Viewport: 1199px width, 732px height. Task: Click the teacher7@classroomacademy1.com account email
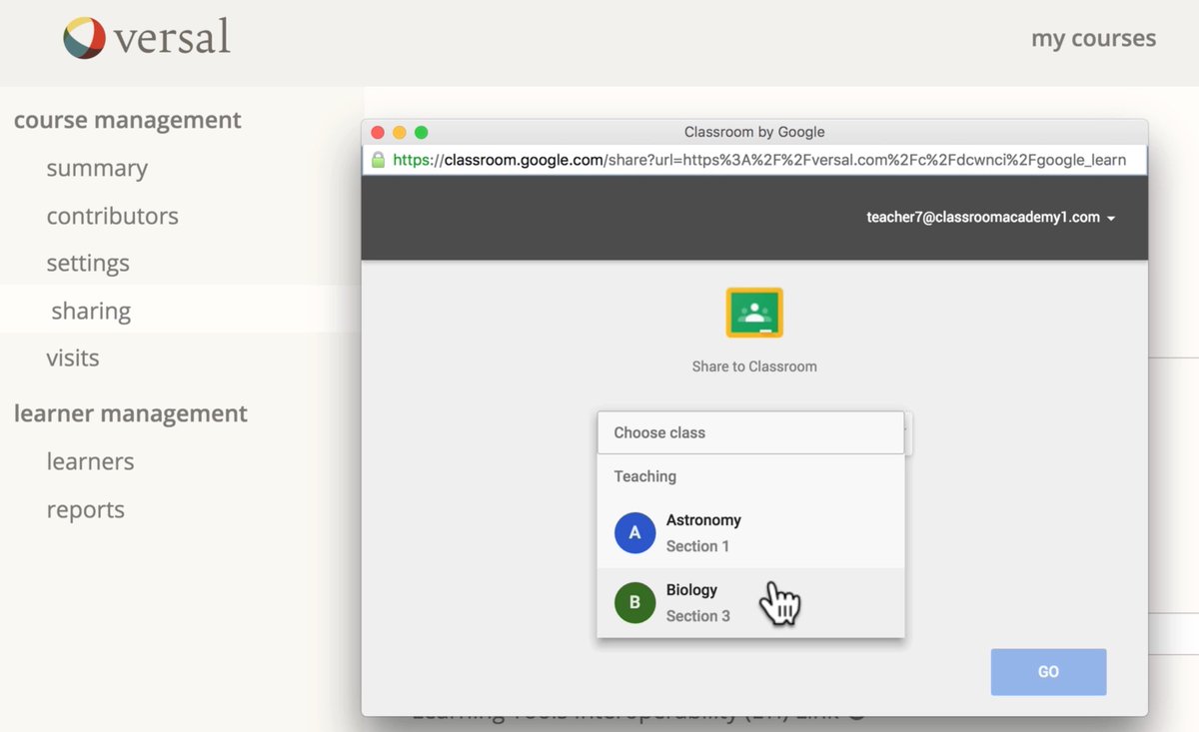(x=983, y=217)
